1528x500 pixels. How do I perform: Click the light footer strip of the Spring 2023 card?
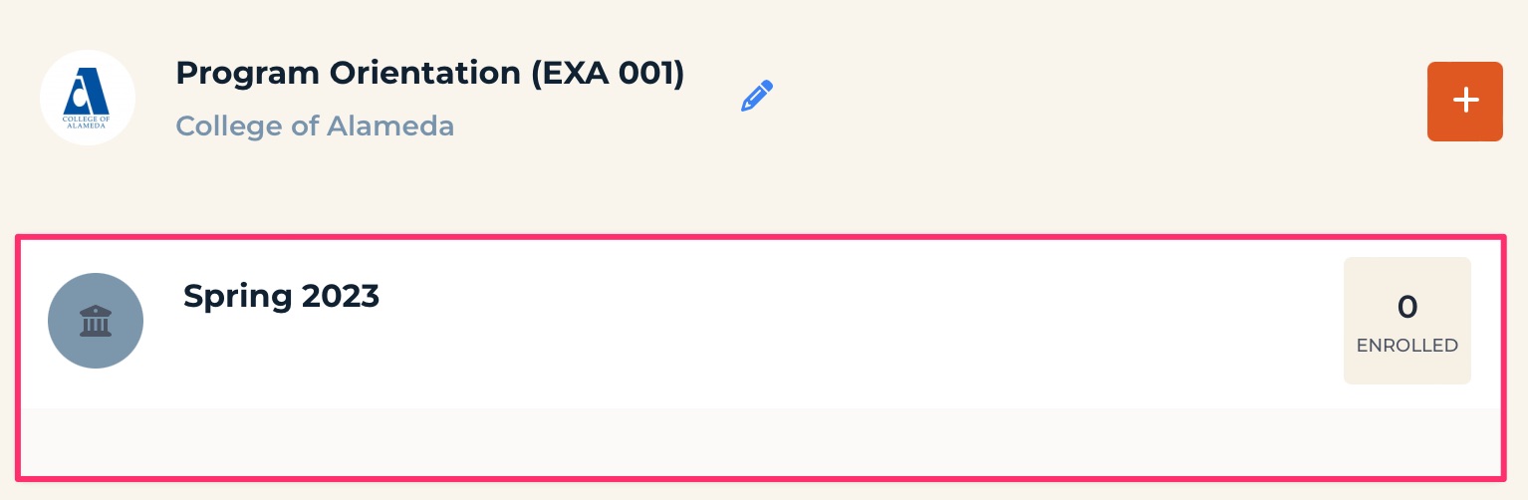click(x=761, y=441)
